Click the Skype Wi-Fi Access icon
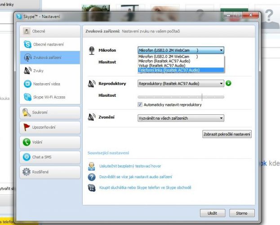 pos(27,97)
